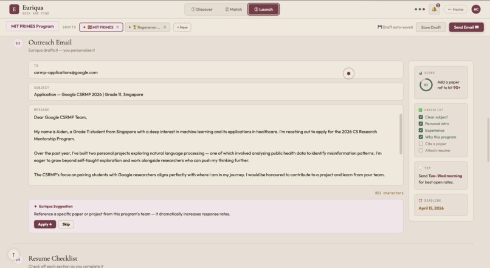This screenshot has height=268, width=490.
Task: Open the AC user avatar menu
Action: [476, 9]
